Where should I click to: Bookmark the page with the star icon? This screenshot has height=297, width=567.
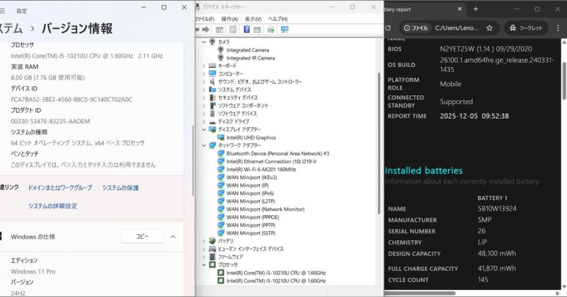coord(489,28)
